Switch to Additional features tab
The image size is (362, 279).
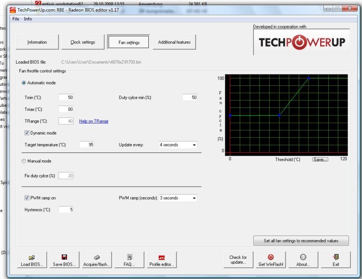tap(174, 42)
